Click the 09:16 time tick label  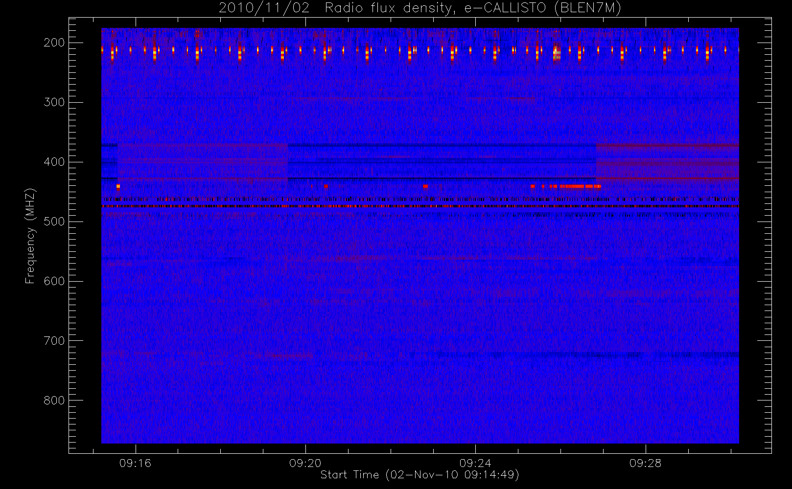136,463
